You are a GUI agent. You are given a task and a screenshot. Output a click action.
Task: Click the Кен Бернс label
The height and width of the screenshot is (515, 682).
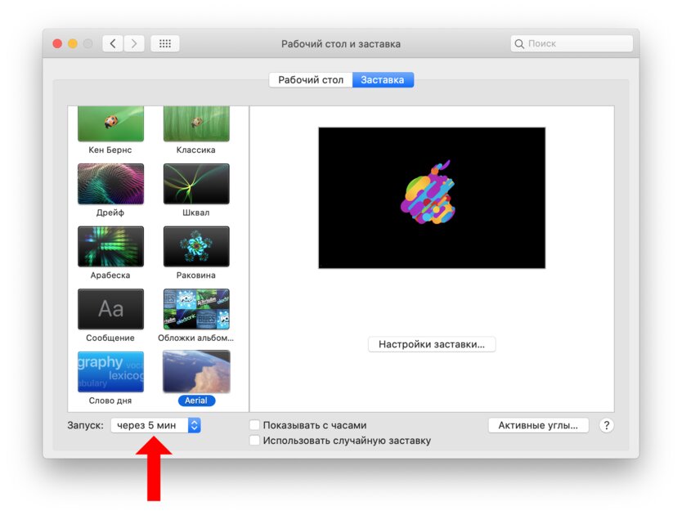[x=110, y=150]
